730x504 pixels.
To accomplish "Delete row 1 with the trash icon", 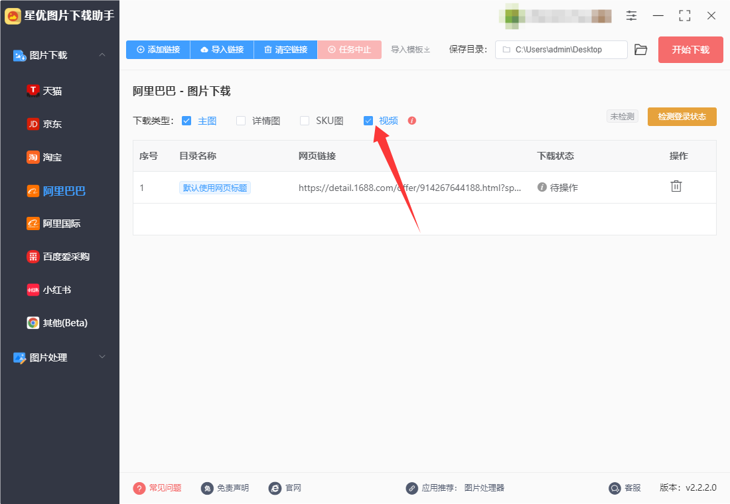I will click(676, 186).
